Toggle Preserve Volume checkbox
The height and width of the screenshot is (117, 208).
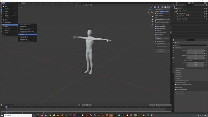(x=155, y=34)
